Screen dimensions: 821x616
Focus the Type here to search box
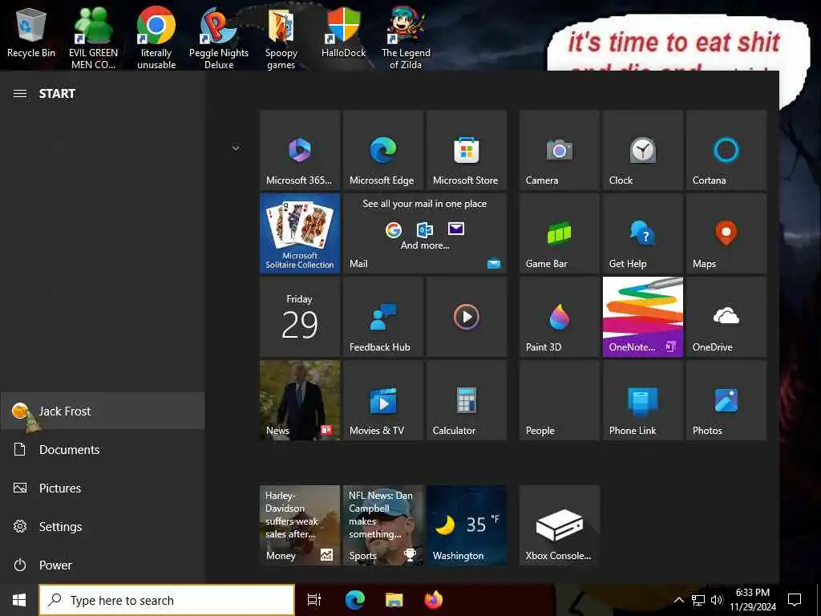click(x=167, y=600)
